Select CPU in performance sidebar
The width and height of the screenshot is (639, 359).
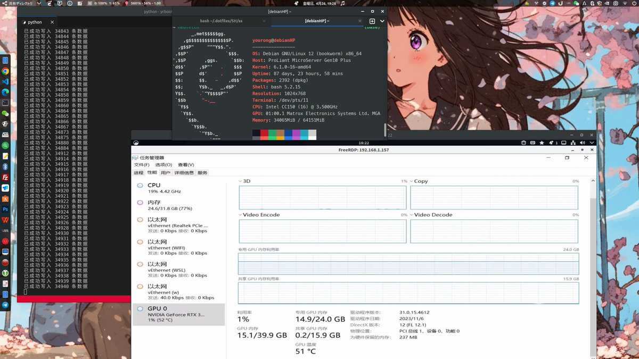click(x=178, y=188)
